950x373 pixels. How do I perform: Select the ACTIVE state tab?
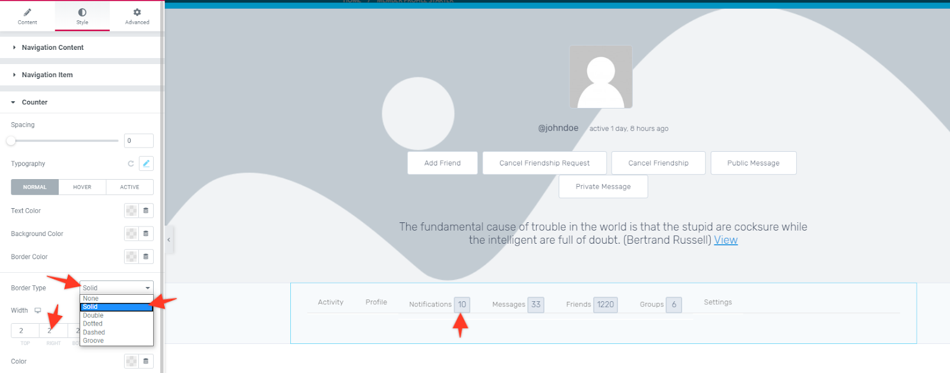(x=129, y=187)
